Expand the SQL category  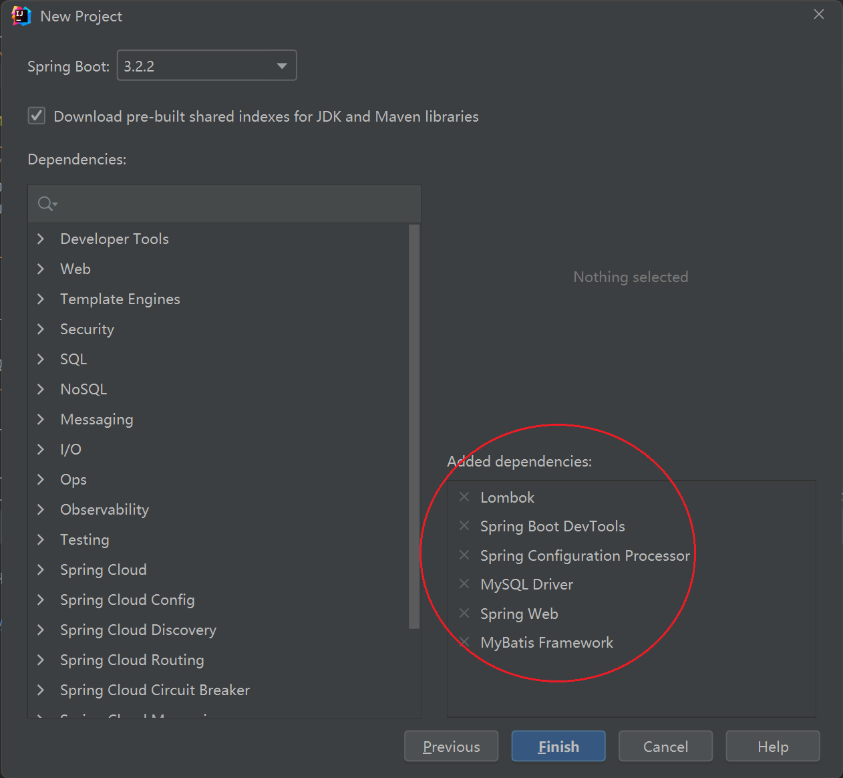tap(41, 359)
